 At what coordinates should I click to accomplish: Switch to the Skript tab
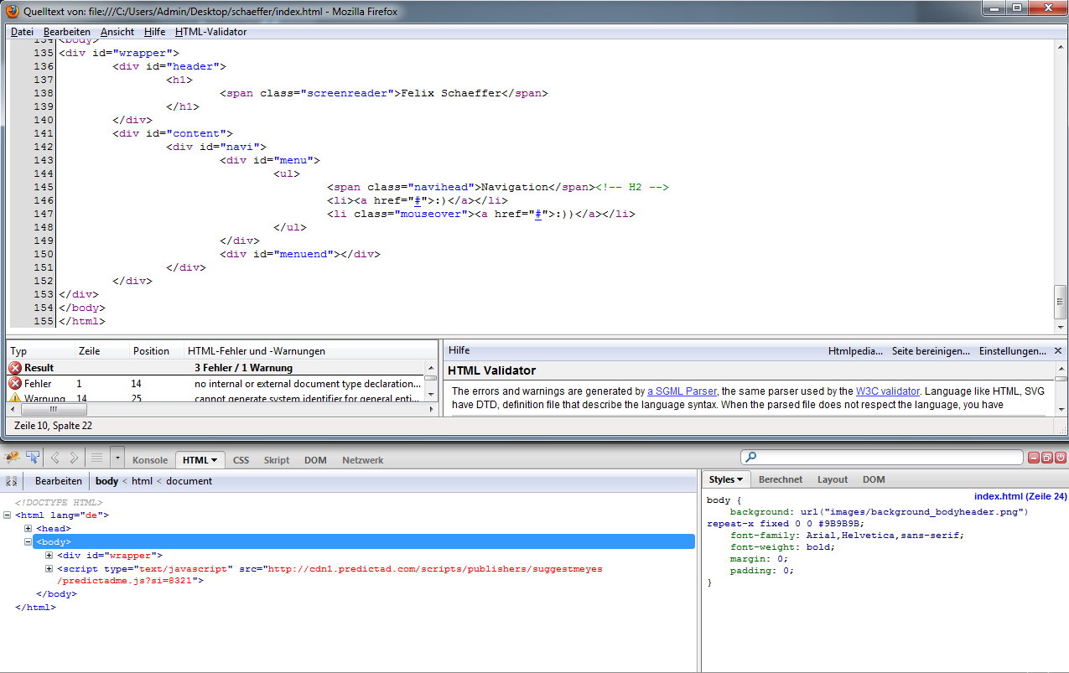coord(277,460)
